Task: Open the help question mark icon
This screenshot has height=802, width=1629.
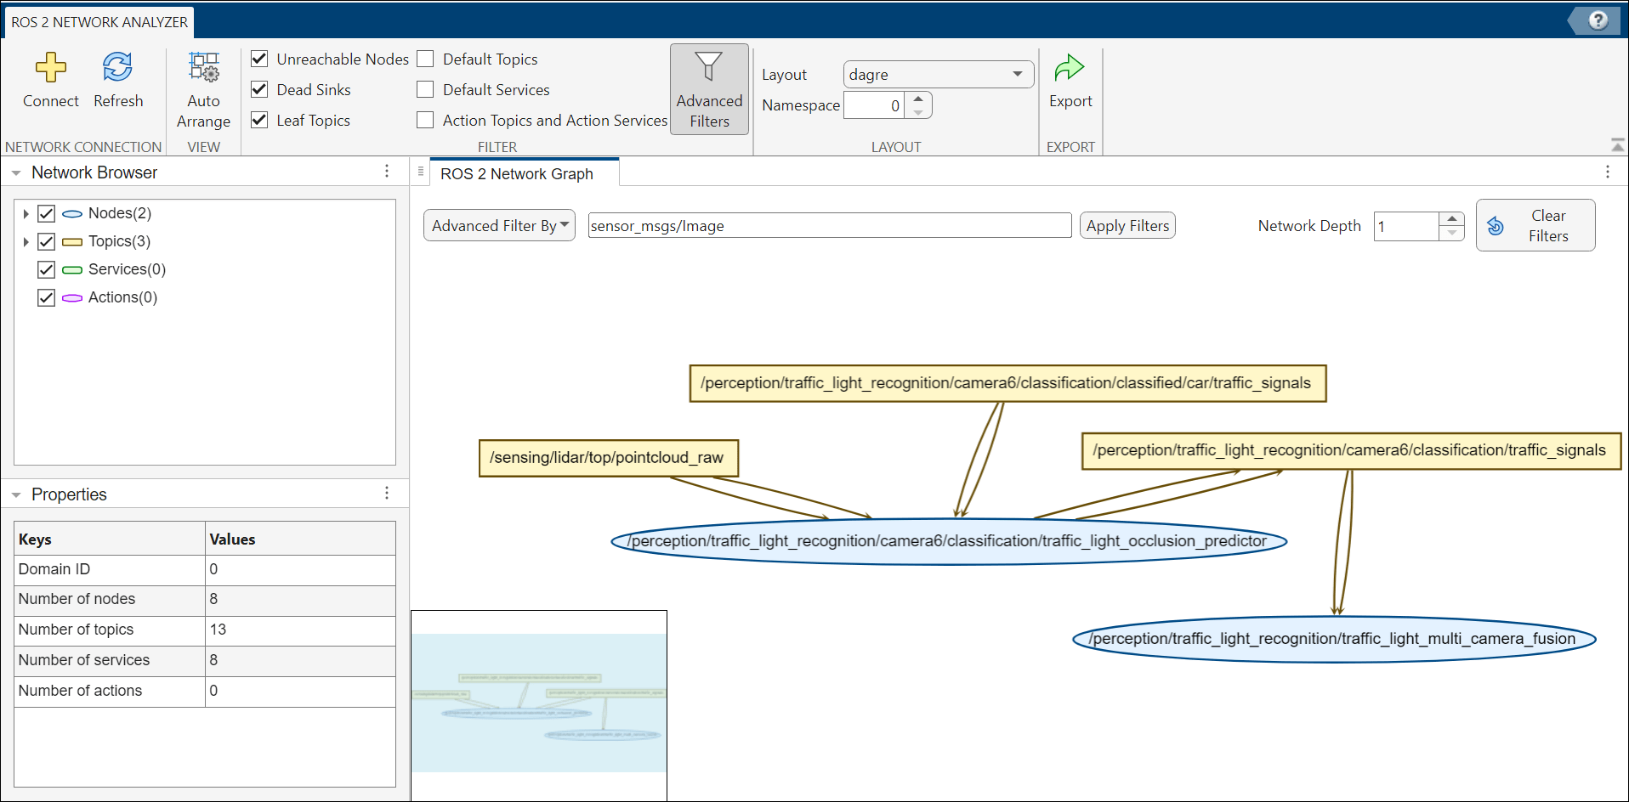Action: (x=1598, y=20)
